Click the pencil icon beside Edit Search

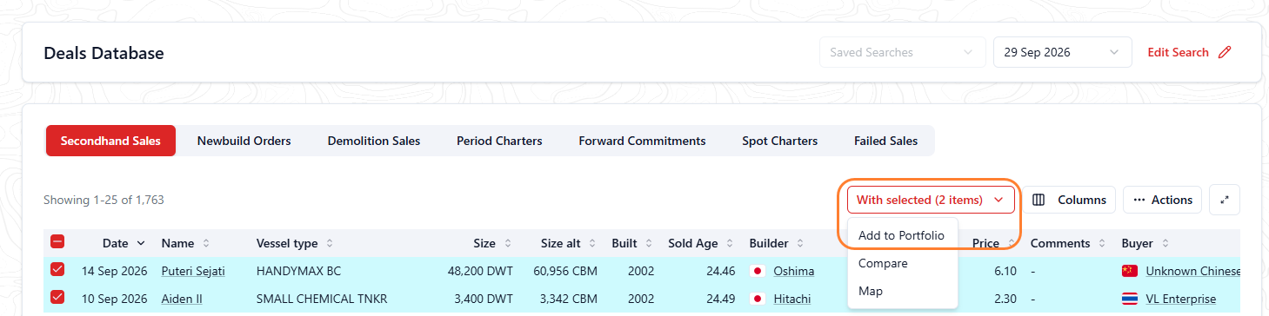point(1225,52)
